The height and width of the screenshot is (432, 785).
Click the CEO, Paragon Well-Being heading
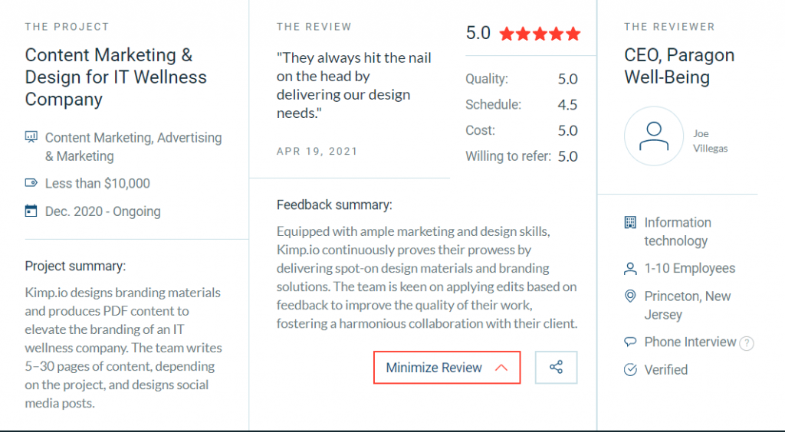click(x=679, y=67)
